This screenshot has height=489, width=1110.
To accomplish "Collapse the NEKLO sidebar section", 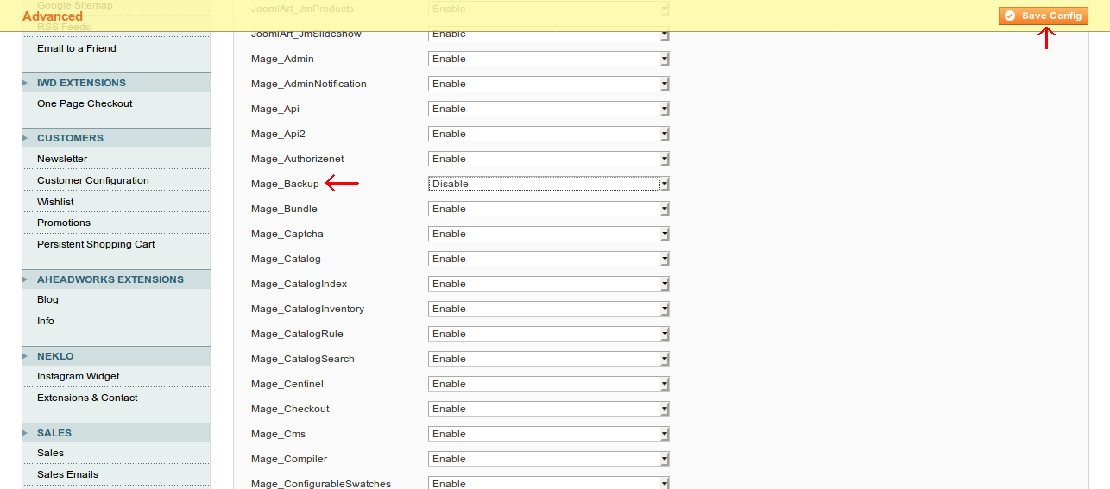I will click(116, 356).
